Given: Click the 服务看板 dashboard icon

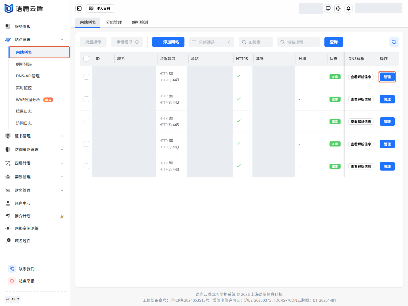Looking at the screenshot, I should [8, 27].
